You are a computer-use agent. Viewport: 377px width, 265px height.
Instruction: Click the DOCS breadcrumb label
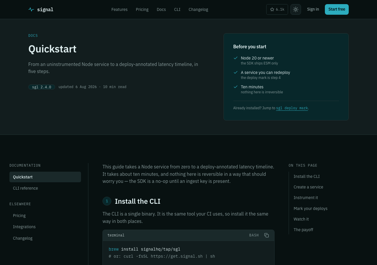[33, 36]
